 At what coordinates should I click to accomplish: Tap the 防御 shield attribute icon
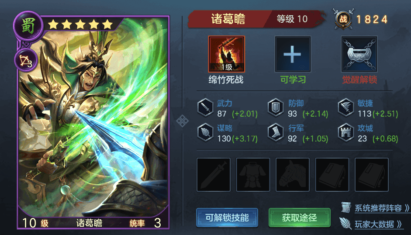click(x=276, y=107)
